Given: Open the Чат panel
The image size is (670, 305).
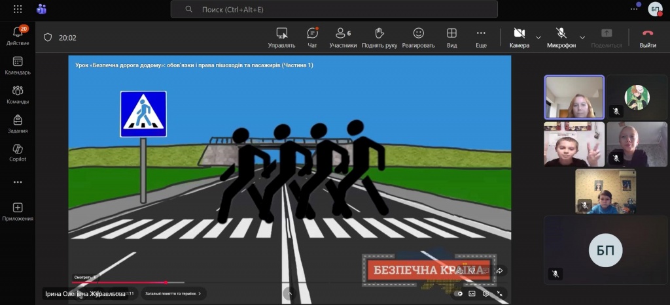Looking at the screenshot, I should coord(312,37).
